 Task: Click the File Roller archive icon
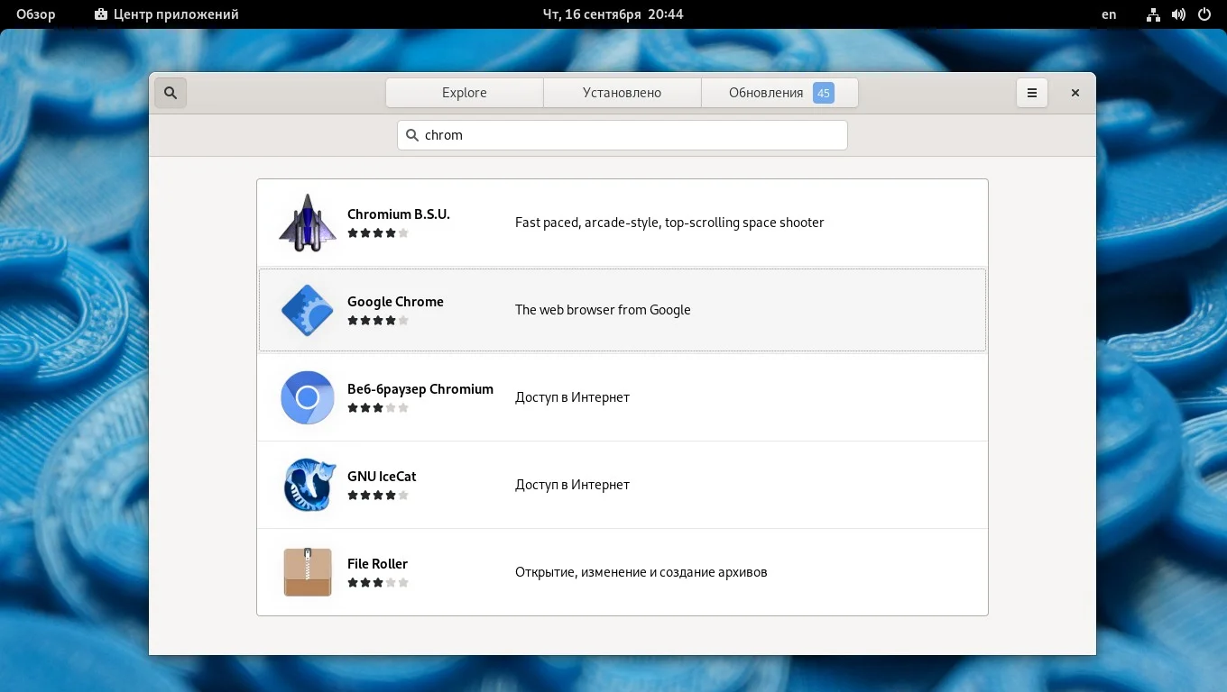coord(308,571)
